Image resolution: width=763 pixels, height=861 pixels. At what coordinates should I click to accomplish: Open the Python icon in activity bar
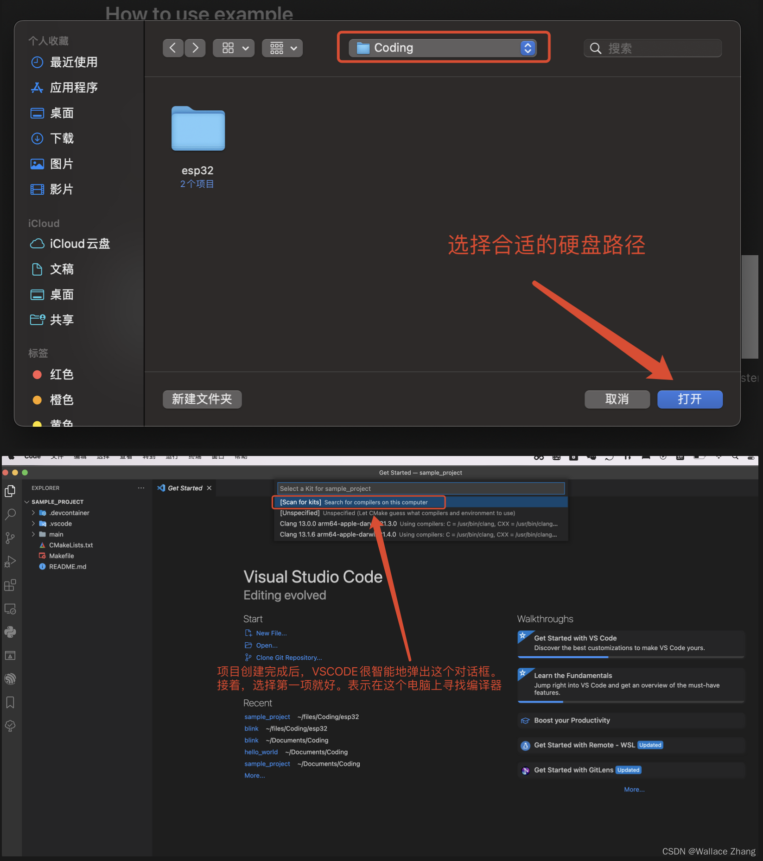pos(10,632)
